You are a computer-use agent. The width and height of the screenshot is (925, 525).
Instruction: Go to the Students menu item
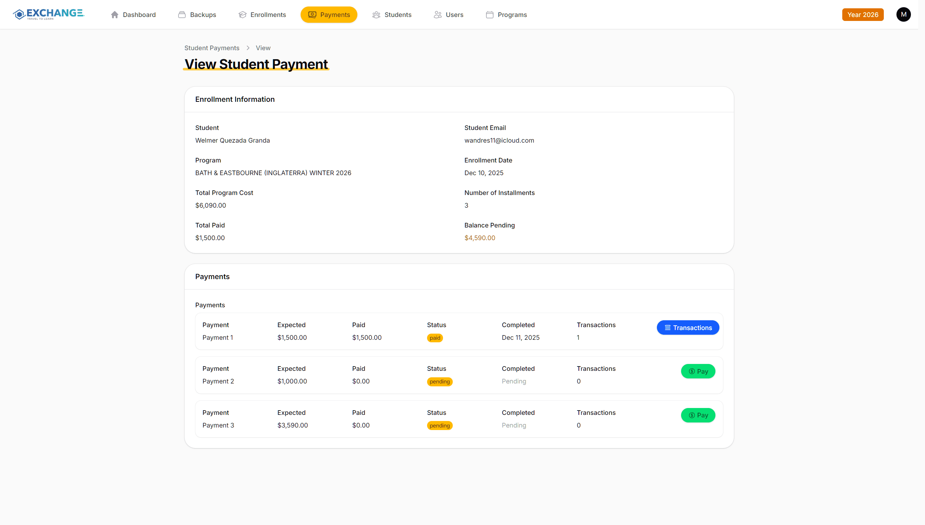point(397,15)
